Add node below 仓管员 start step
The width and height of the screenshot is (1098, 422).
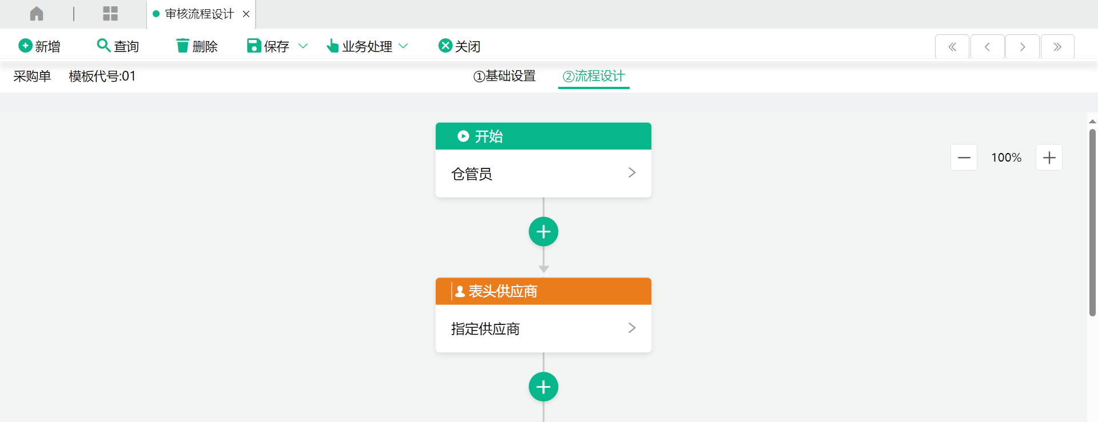click(543, 232)
